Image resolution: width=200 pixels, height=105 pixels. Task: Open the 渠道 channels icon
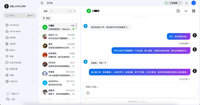(x=7, y=56)
